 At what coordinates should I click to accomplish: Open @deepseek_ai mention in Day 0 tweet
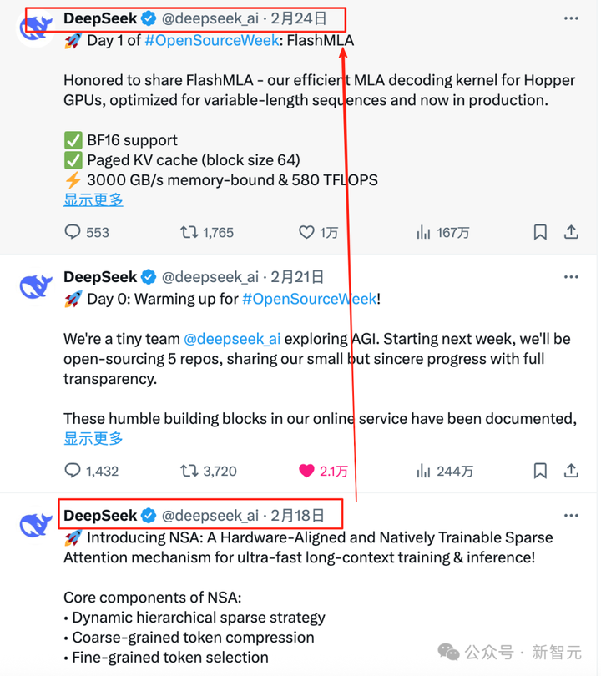click(232, 340)
